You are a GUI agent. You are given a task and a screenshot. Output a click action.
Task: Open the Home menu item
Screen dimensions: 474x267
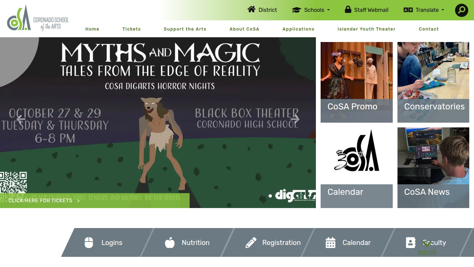[x=92, y=29]
